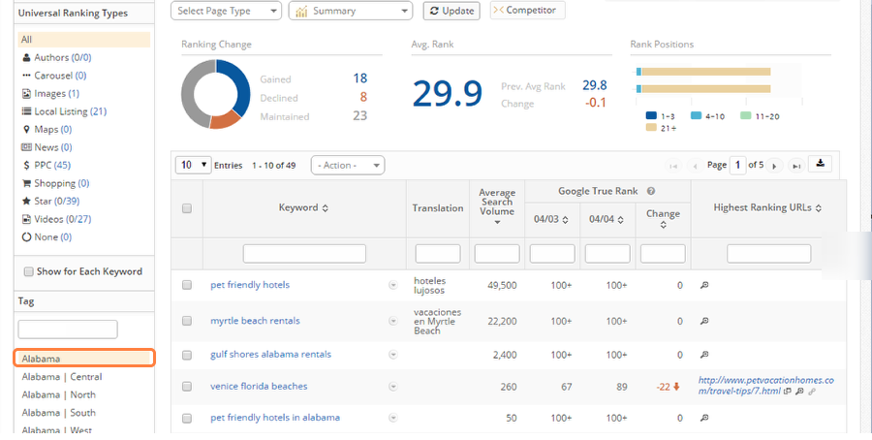Screen dimensions: 872x440
Task: Click the 1-3 rank legend swatch
Action: 651,115
